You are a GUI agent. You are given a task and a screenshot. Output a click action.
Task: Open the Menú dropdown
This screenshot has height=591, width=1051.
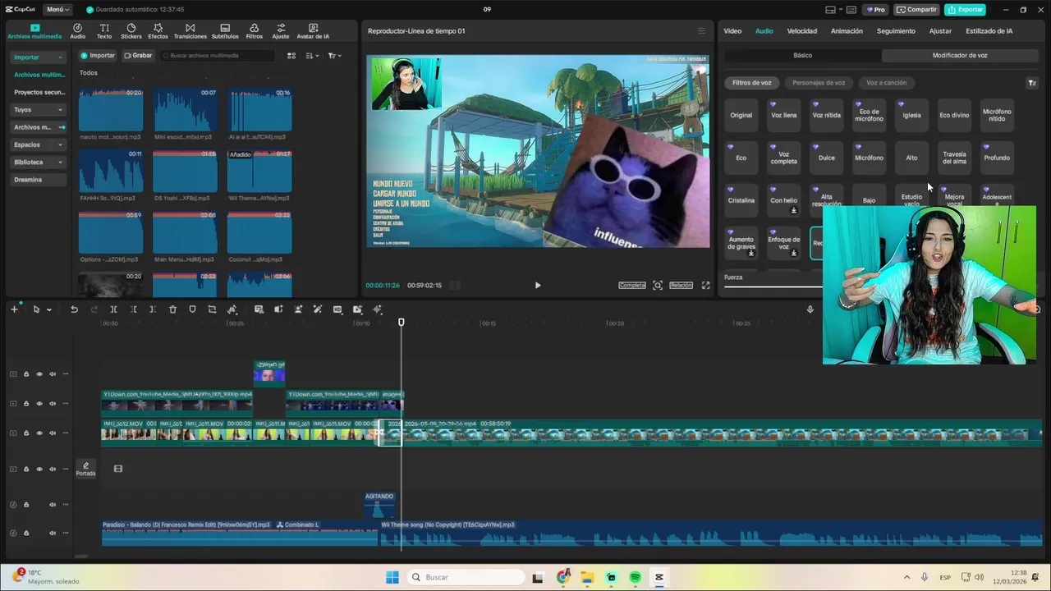[x=57, y=10]
